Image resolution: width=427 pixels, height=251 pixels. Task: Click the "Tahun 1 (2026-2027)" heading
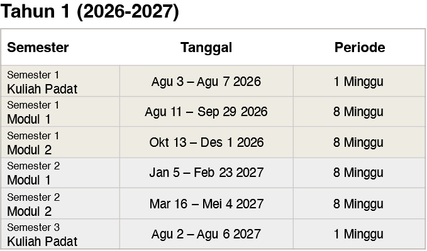pyautogui.click(x=91, y=13)
